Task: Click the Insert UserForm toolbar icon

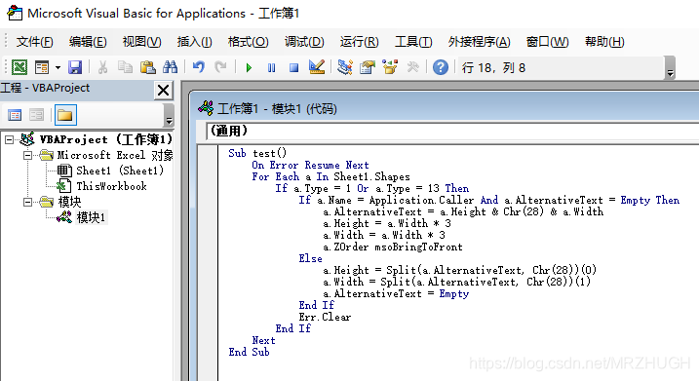Action: coord(42,67)
